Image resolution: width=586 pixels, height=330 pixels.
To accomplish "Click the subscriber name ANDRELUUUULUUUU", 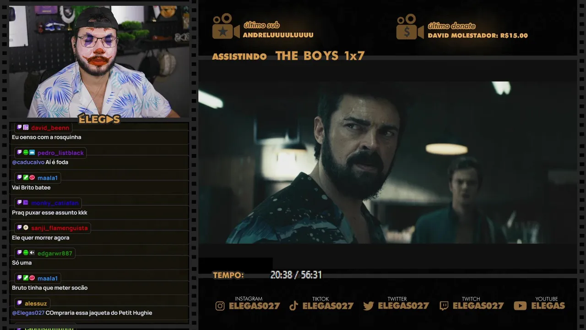I will tap(278, 35).
